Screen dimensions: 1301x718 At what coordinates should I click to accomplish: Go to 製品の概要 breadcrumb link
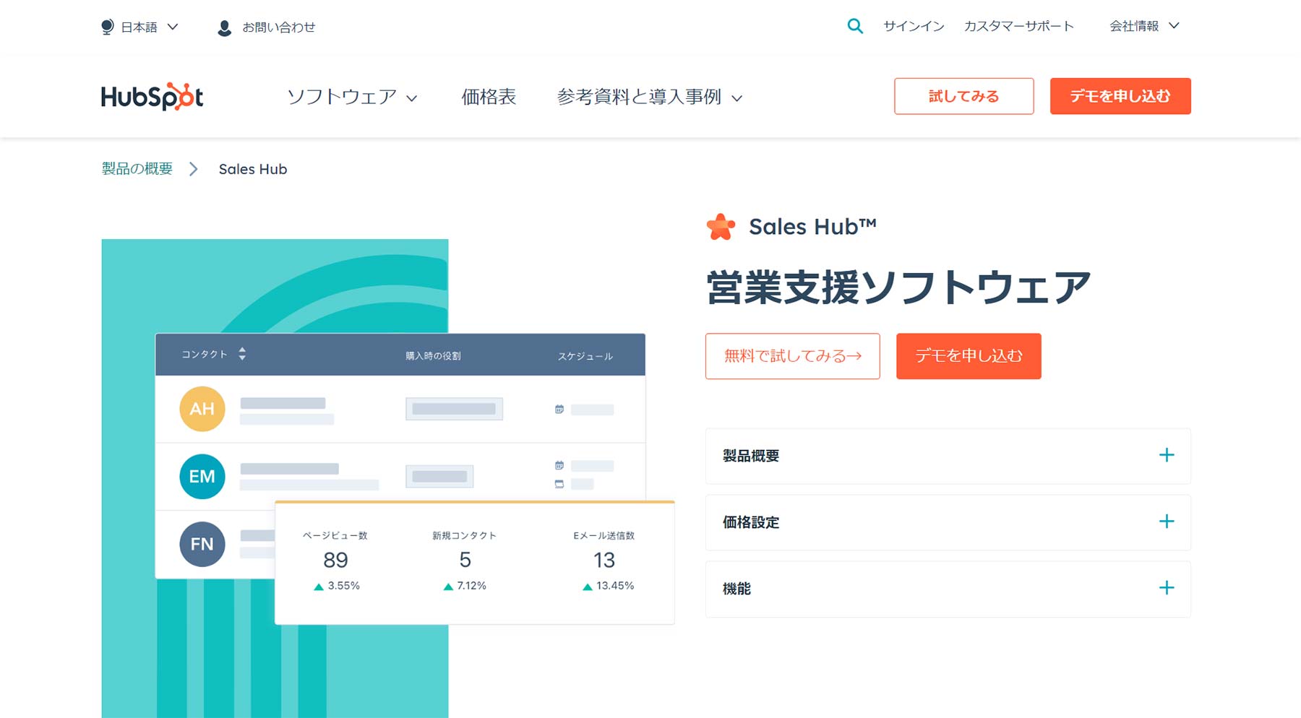pyautogui.click(x=137, y=169)
